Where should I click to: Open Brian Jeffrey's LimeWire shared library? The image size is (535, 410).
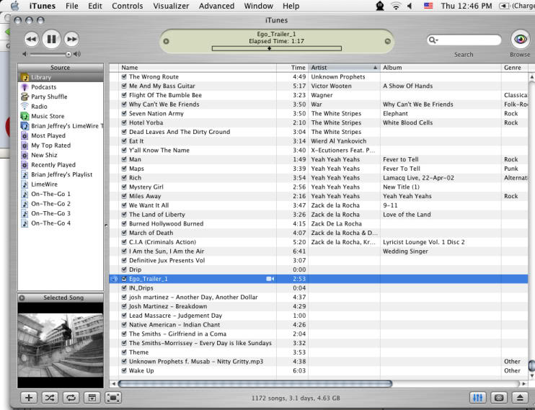(61, 126)
